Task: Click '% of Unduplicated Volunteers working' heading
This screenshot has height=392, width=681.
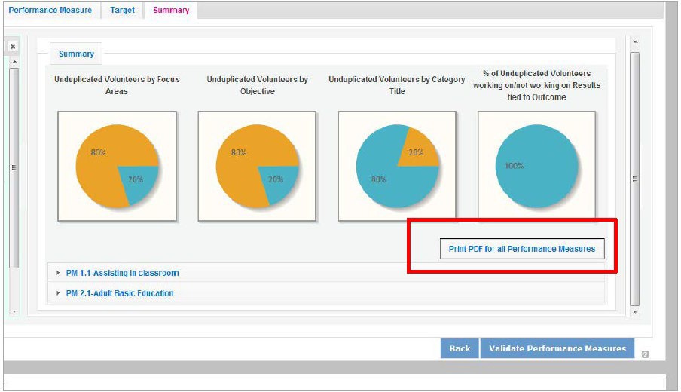Action: (537, 85)
